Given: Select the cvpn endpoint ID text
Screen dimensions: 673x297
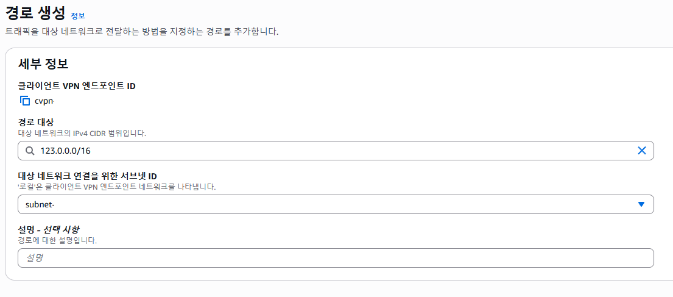Looking at the screenshot, I should point(44,101).
